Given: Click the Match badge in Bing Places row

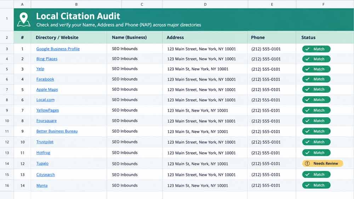Looking at the screenshot, I should click(316, 59).
